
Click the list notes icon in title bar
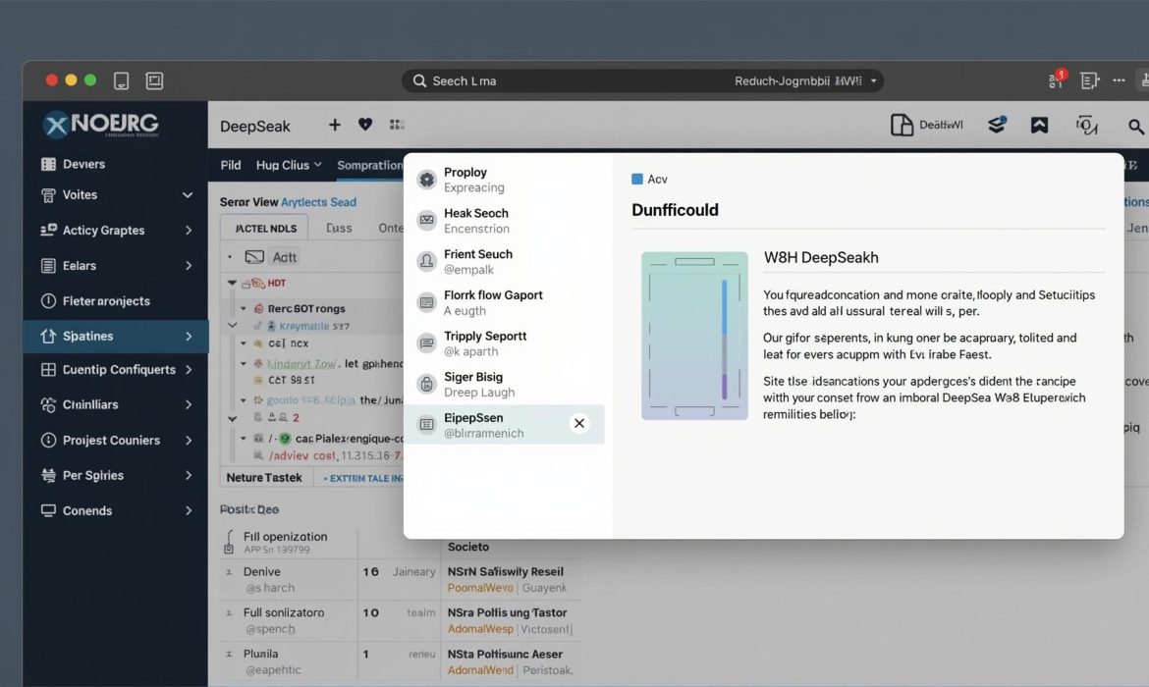coord(1090,80)
